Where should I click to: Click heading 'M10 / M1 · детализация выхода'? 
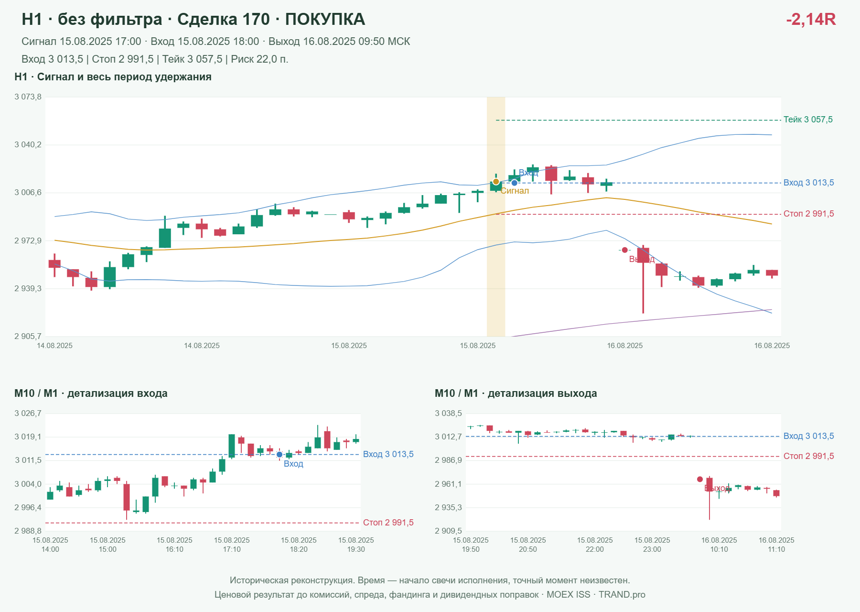pyautogui.click(x=516, y=393)
